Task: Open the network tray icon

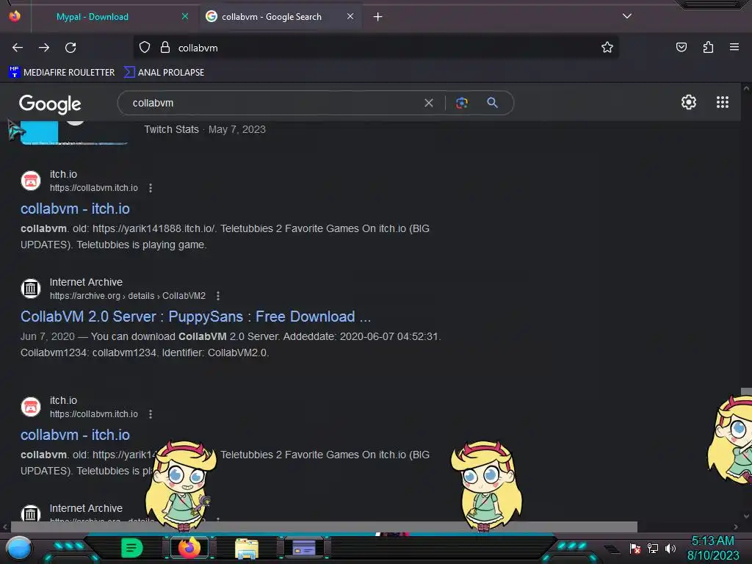Action: (x=653, y=548)
